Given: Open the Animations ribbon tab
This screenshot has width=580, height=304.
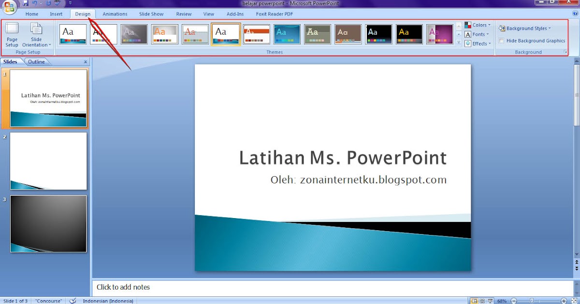Looking at the screenshot, I should (x=115, y=14).
